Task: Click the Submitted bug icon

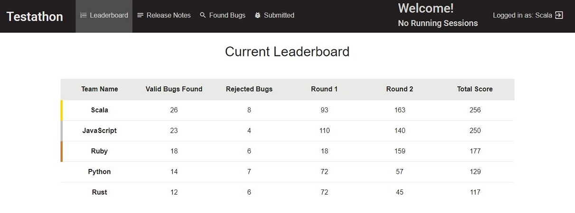Action: coord(258,15)
